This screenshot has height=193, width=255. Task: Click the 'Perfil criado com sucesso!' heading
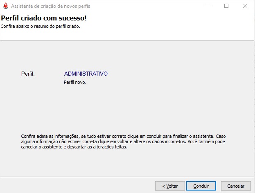43,18
